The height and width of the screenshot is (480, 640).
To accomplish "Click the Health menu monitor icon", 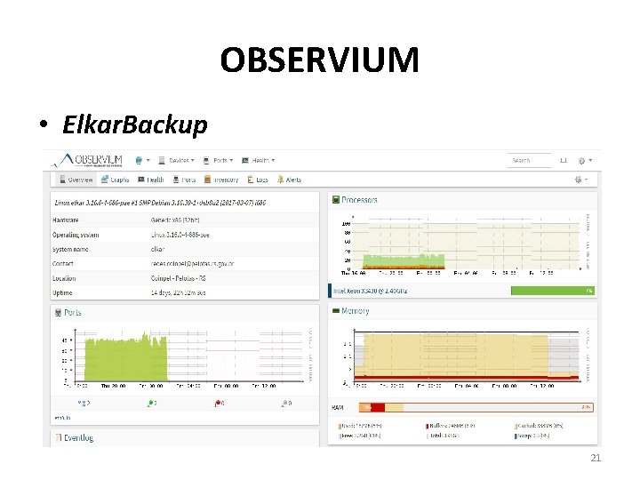I will coord(245,160).
